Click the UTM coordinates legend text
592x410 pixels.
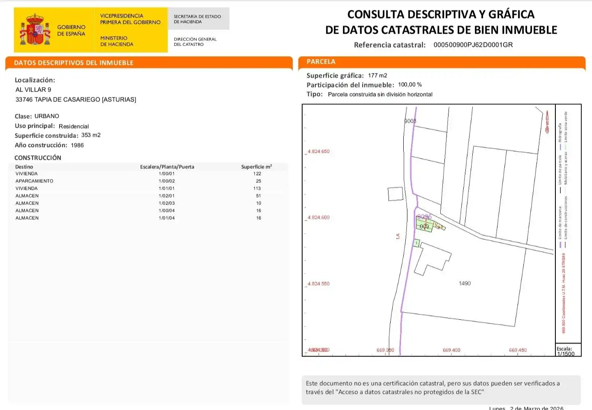[564, 293]
